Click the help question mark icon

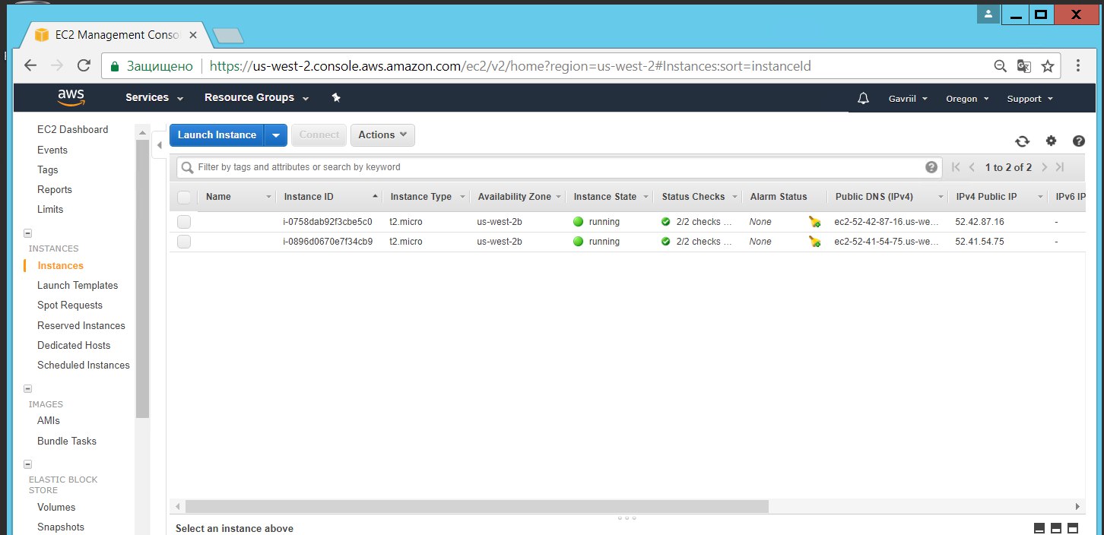pyautogui.click(x=1078, y=141)
